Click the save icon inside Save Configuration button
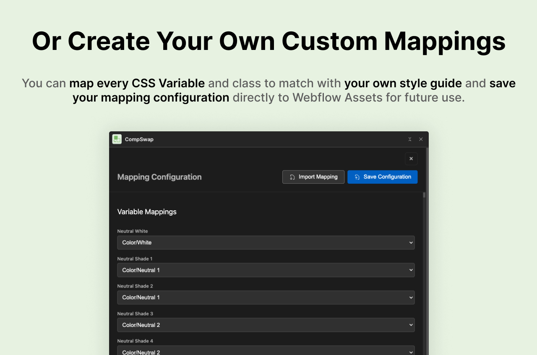This screenshot has width=537, height=355. [x=357, y=177]
